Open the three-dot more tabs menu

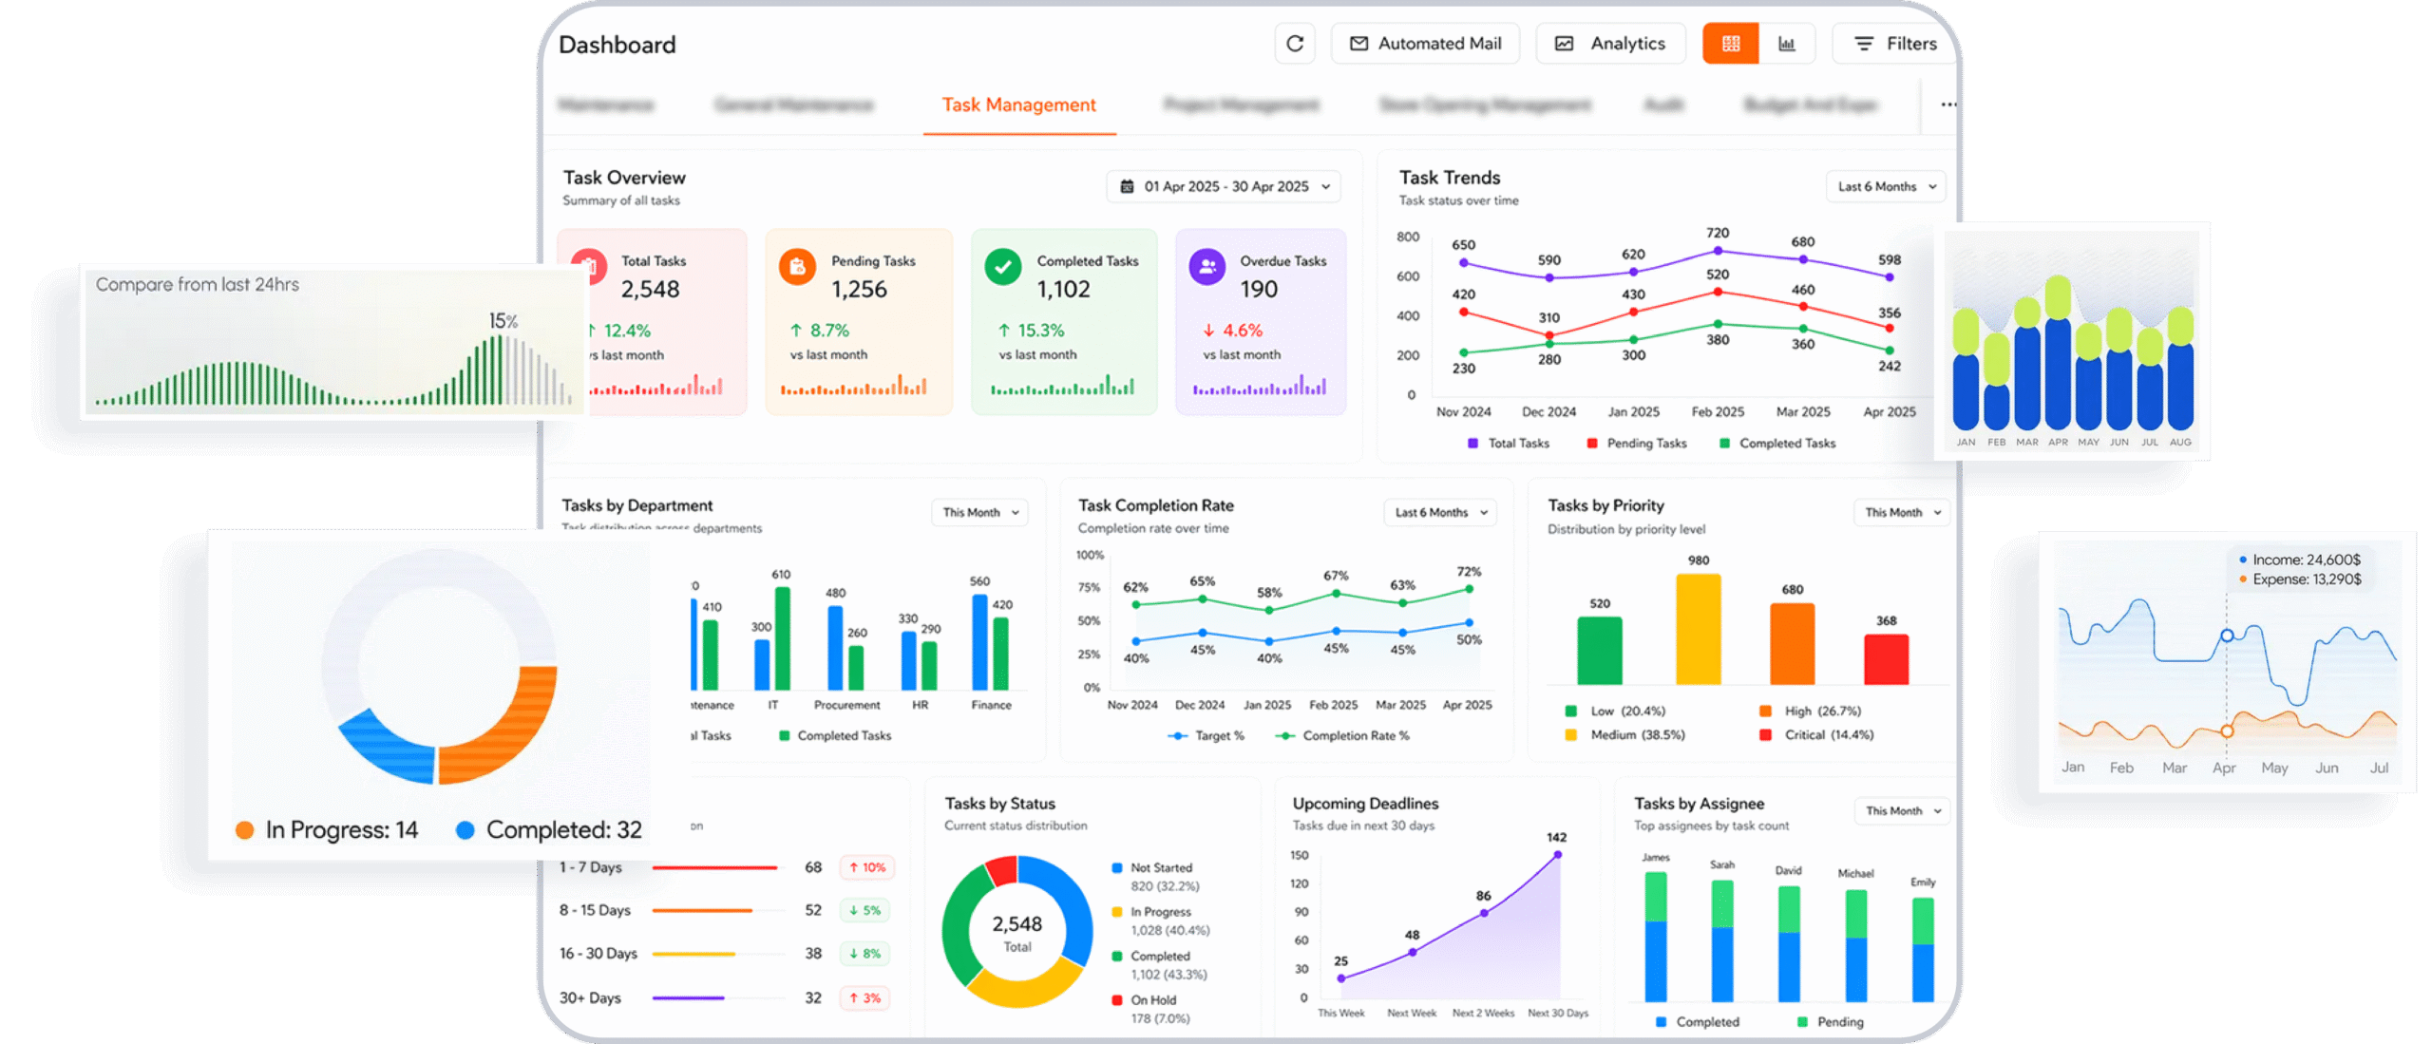point(1947,104)
